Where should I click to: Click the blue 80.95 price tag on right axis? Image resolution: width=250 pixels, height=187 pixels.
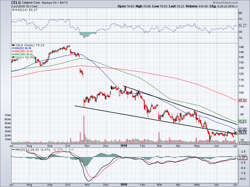point(242,129)
